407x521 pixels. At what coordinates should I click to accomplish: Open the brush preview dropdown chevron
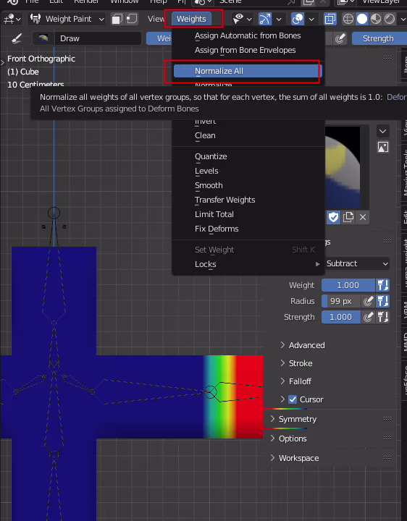tap(382, 131)
